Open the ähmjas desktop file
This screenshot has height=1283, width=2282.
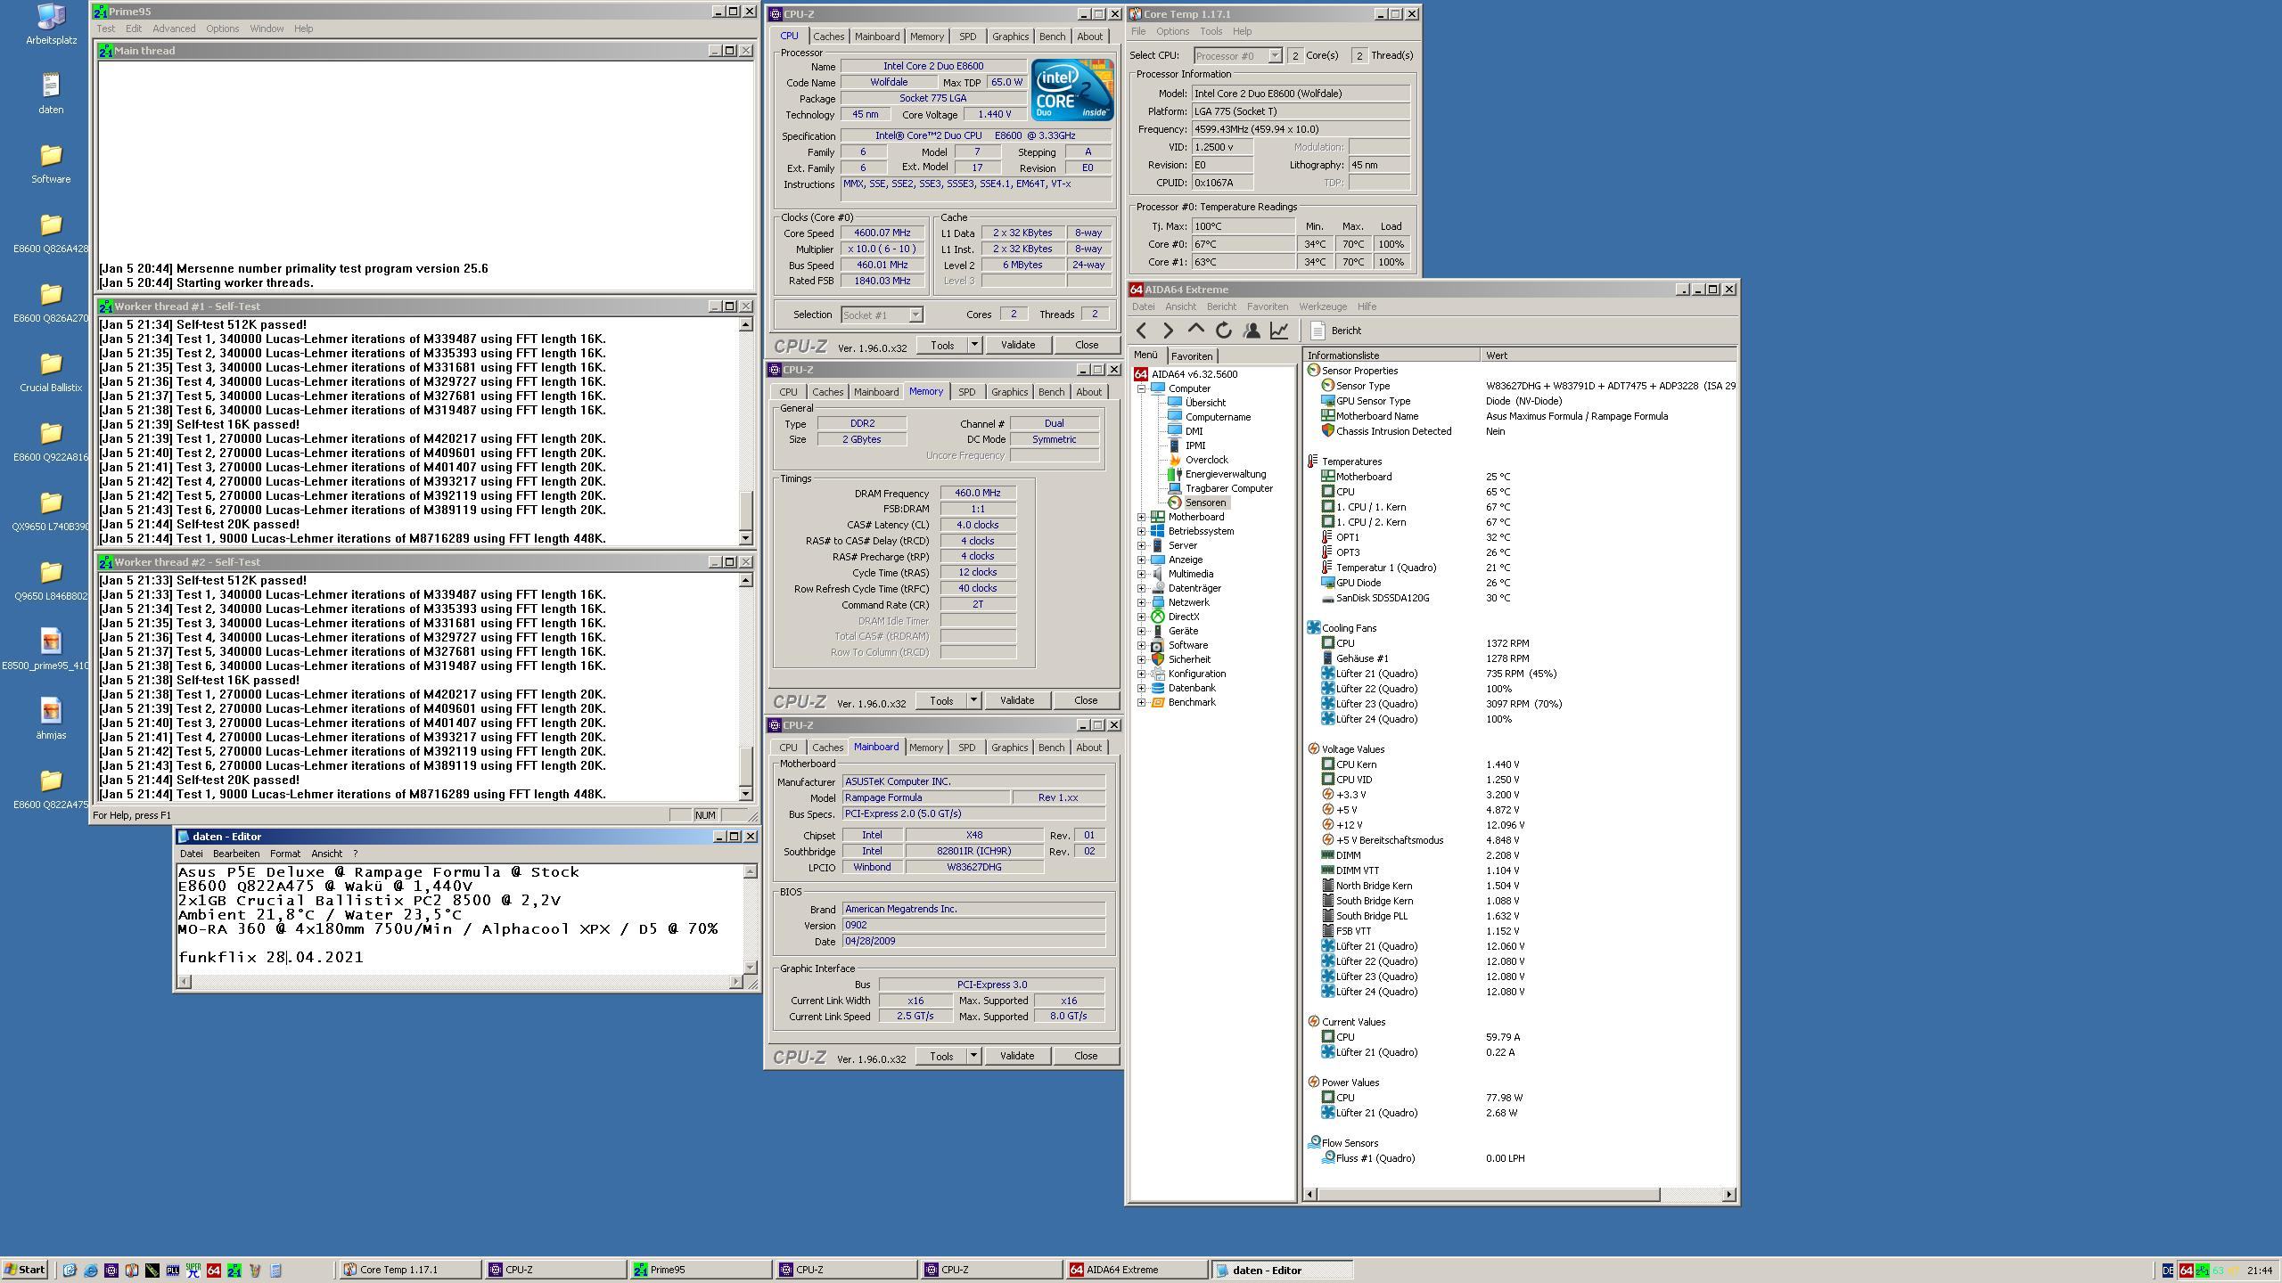point(51,719)
